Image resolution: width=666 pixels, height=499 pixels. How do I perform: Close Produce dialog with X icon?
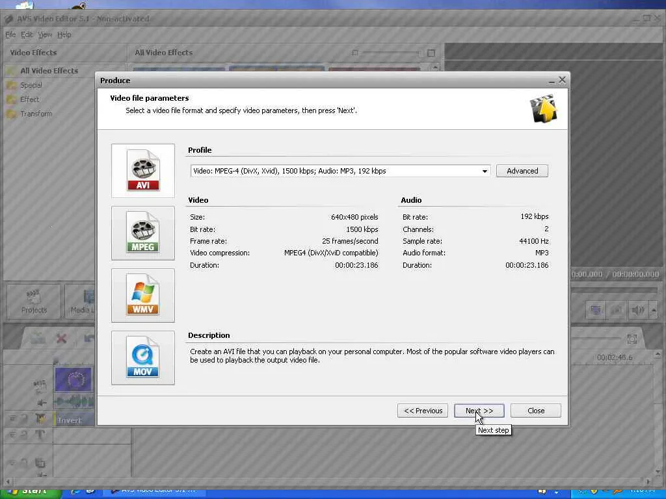coord(562,80)
